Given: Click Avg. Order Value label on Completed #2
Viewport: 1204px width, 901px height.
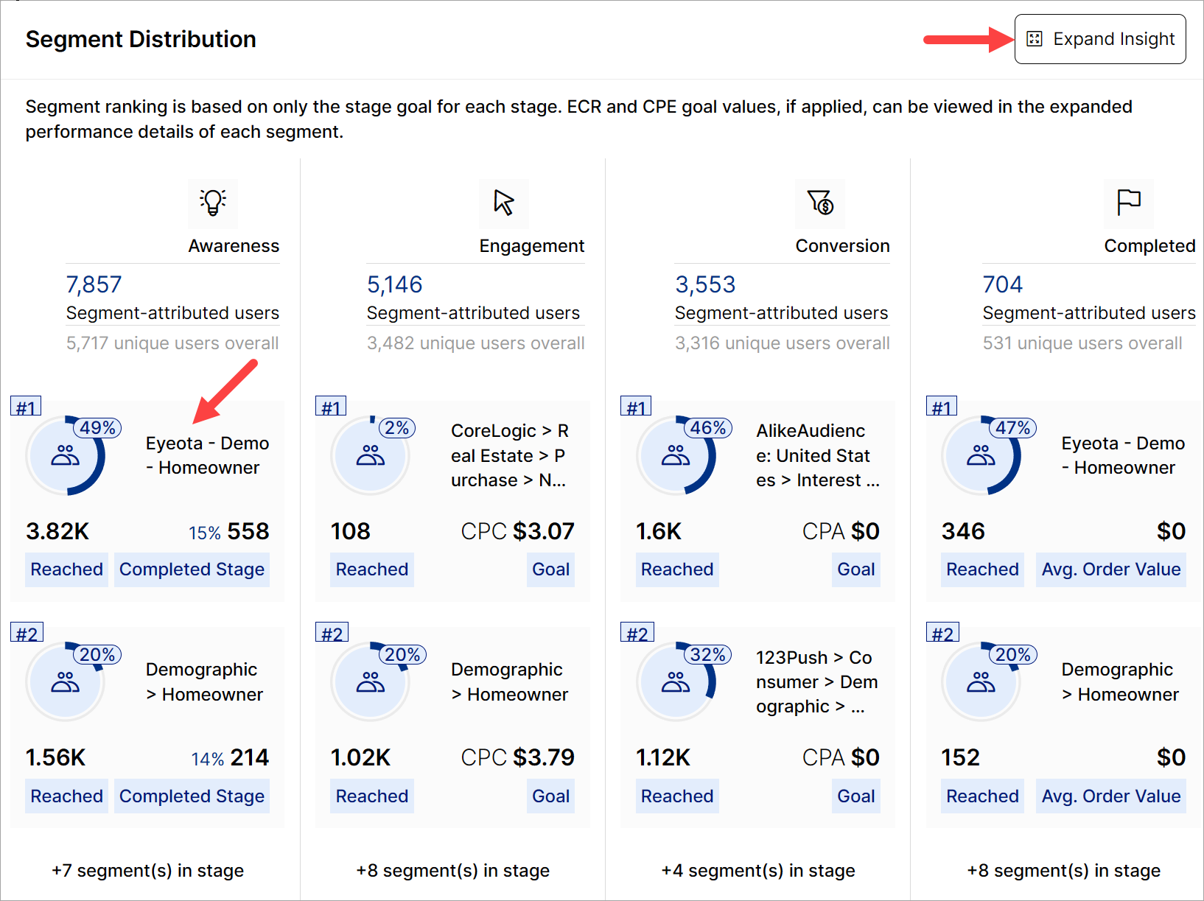Looking at the screenshot, I should point(1110,796).
